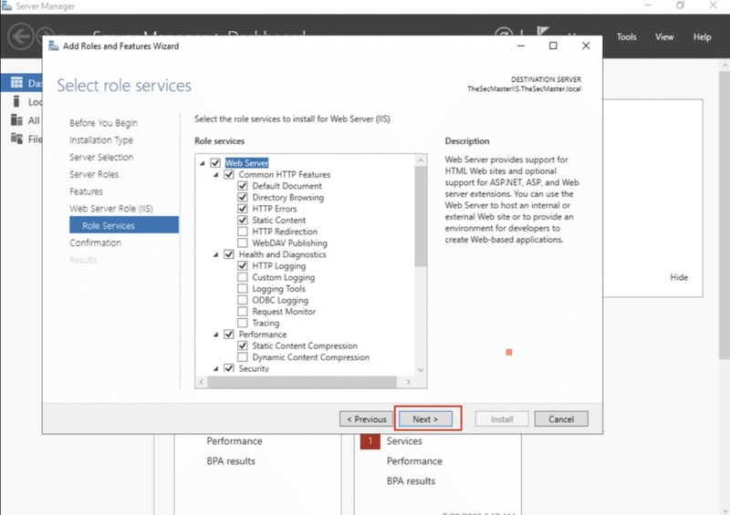Click the Dashboard icon in Server Manager sidebar
Viewport: 730px width, 515px height.
click(x=16, y=83)
